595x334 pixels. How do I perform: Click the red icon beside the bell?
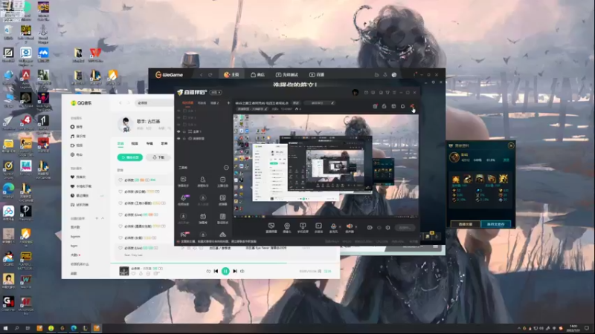click(x=412, y=106)
